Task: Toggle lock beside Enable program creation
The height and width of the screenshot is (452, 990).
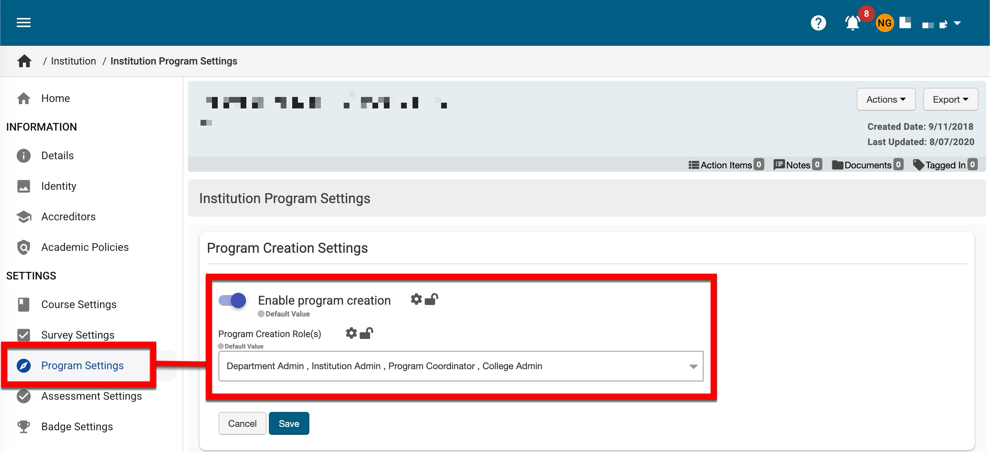Action: pyautogui.click(x=432, y=299)
